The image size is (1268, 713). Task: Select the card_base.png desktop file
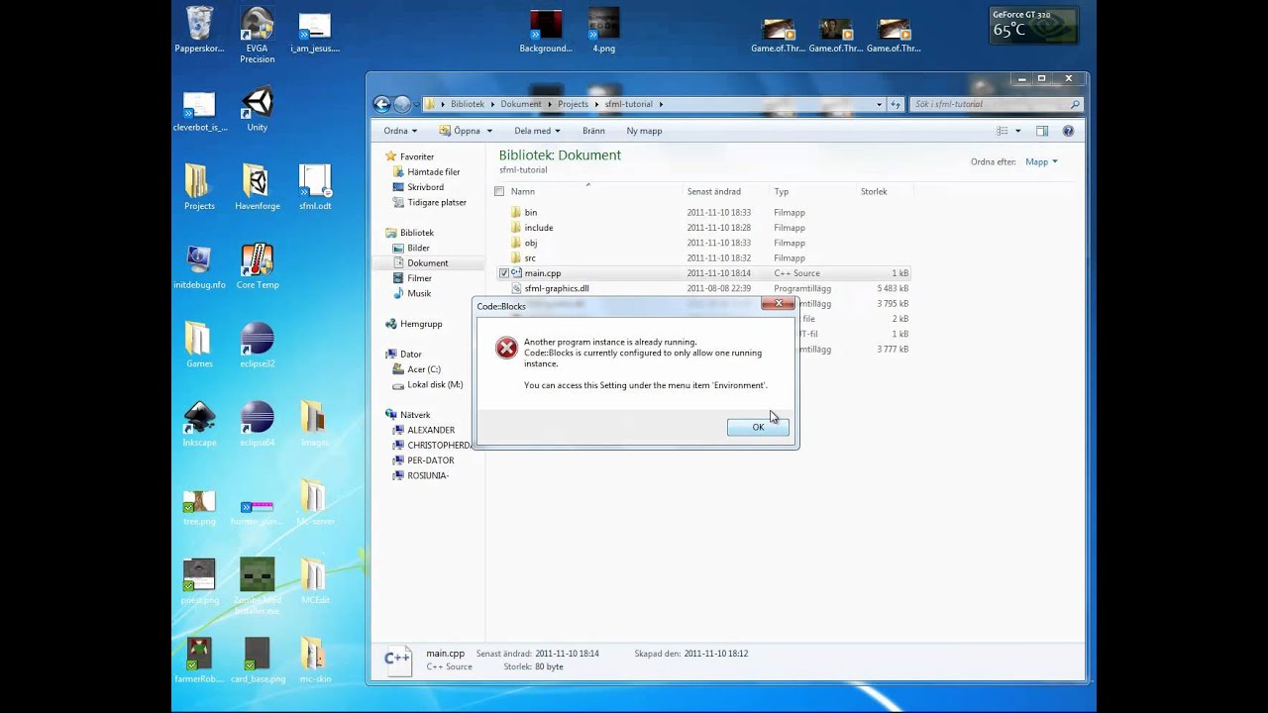click(257, 660)
